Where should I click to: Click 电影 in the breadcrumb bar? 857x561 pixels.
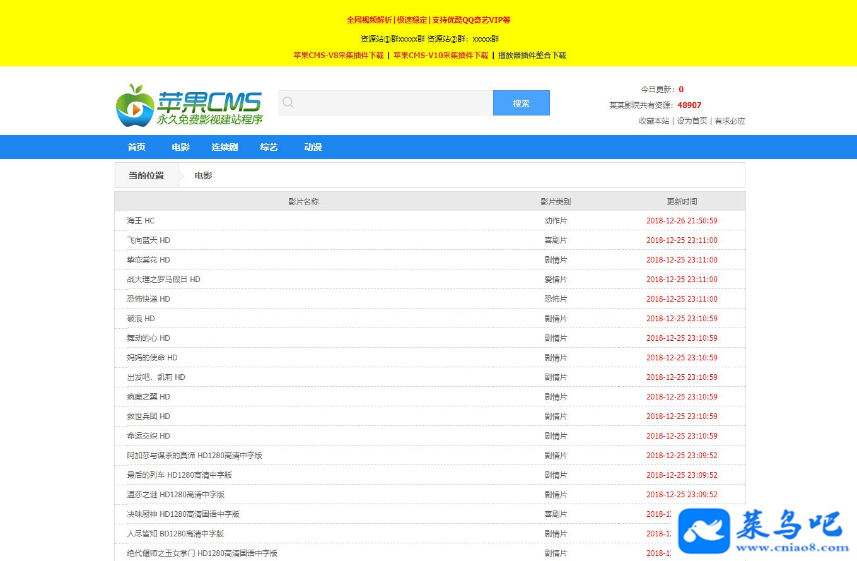coord(203,175)
